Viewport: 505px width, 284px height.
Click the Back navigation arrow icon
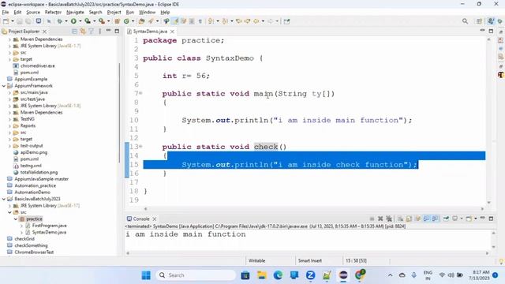pyautogui.click(x=256, y=21)
